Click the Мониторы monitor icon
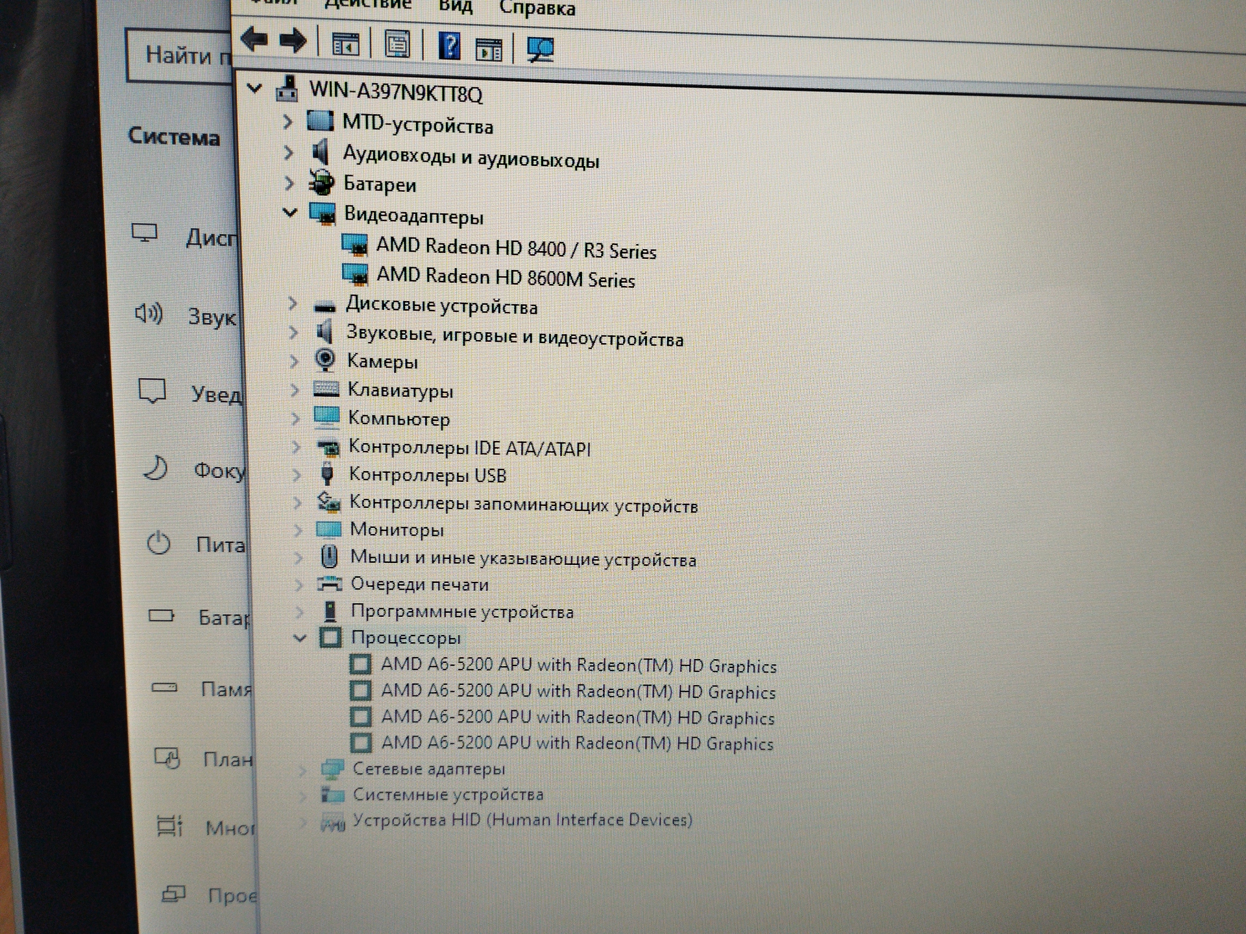This screenshot has width=1246, height=934. coord(328,529)
